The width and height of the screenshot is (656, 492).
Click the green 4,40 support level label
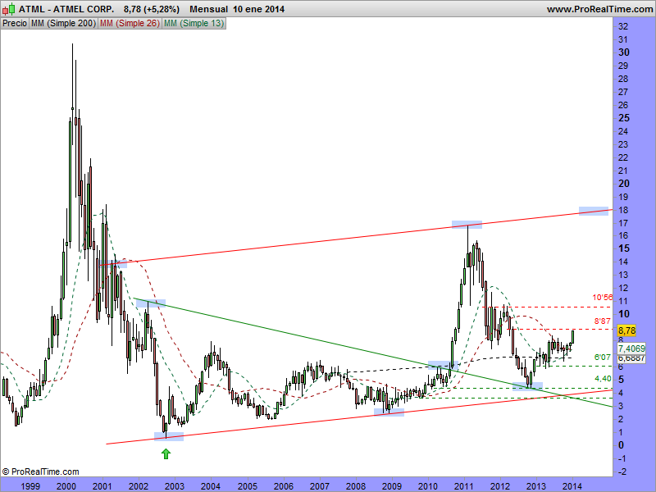tap(603, 379)
